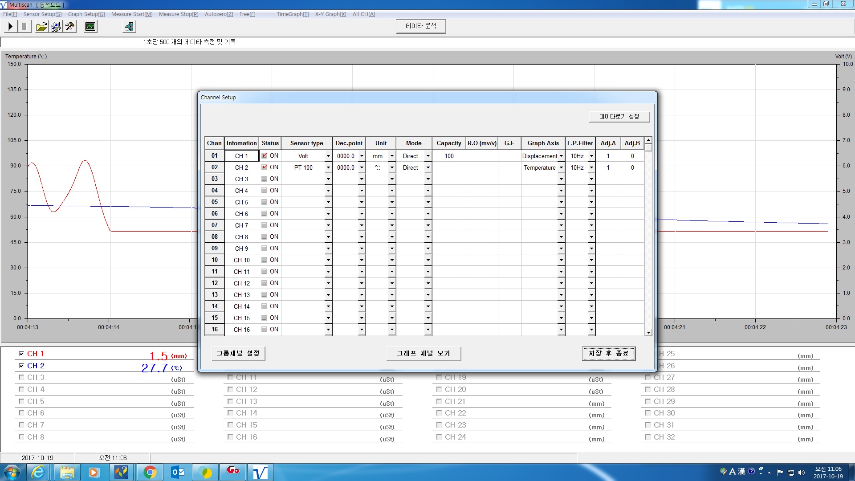Screen dimensions: 855x481
Task: Click CH 2 Adj.A cell showing 1
Action: coord(608,167)
